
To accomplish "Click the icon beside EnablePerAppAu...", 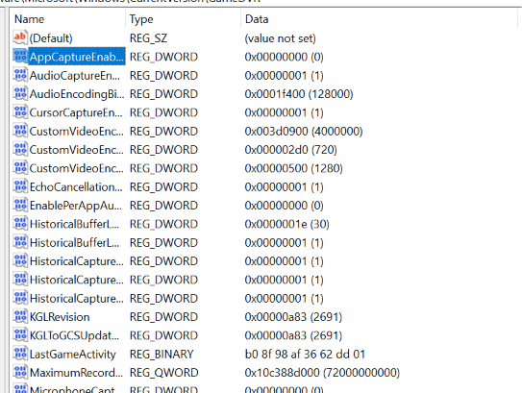I will (x=20, y=206).
